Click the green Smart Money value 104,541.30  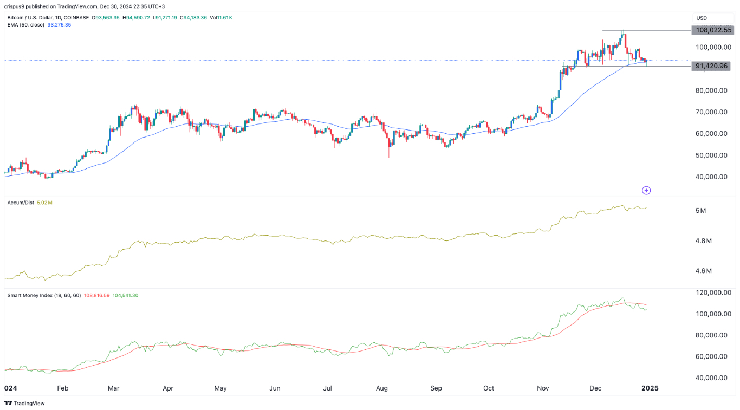(125, 295)
